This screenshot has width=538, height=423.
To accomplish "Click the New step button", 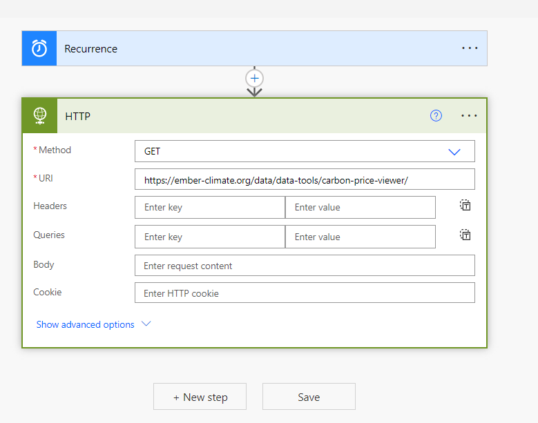I will [200, 397].
